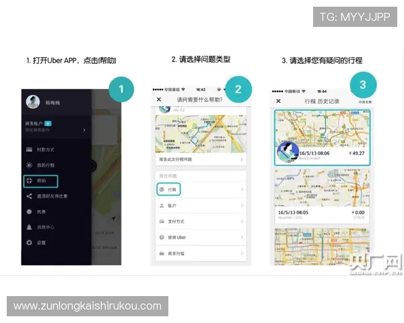Expand the 商务账户 row chevron
The width and height of the screenshot is (404, 323).
tap(84, 130)
